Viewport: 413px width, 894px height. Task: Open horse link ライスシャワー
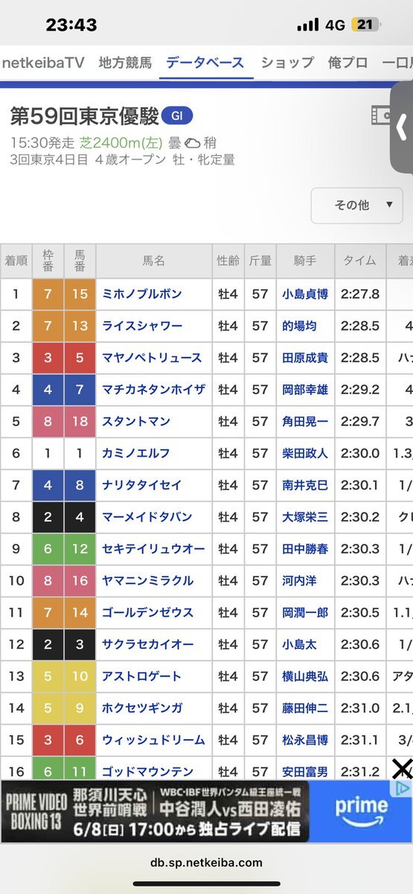click(x=142, y=326)
